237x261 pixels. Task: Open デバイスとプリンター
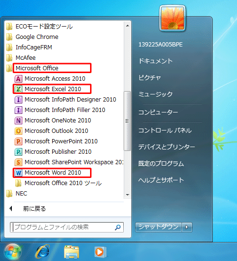tap(167, 147)
